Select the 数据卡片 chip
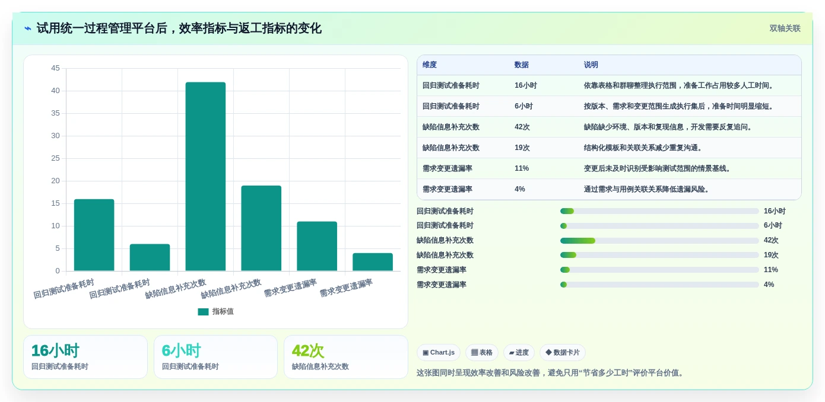The image size is (825, 402). [563, 352]
